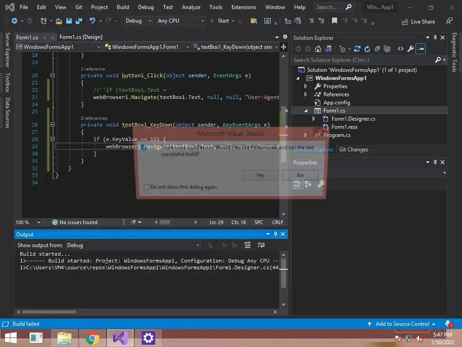Image resolution: width=462 pixels, height=347 pixels.
Task: Select App.config in Solution Explorer
Action: point(337,103)
